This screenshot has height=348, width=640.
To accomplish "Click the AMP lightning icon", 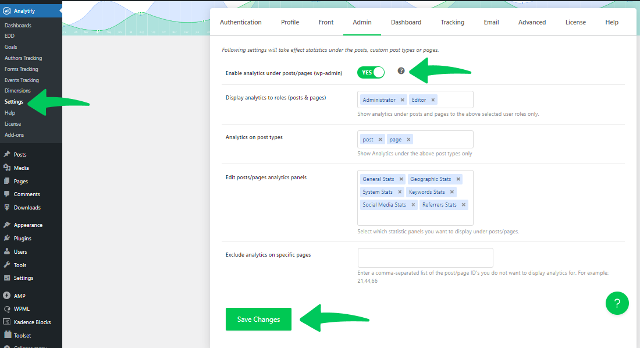I will tap(6, 295).
